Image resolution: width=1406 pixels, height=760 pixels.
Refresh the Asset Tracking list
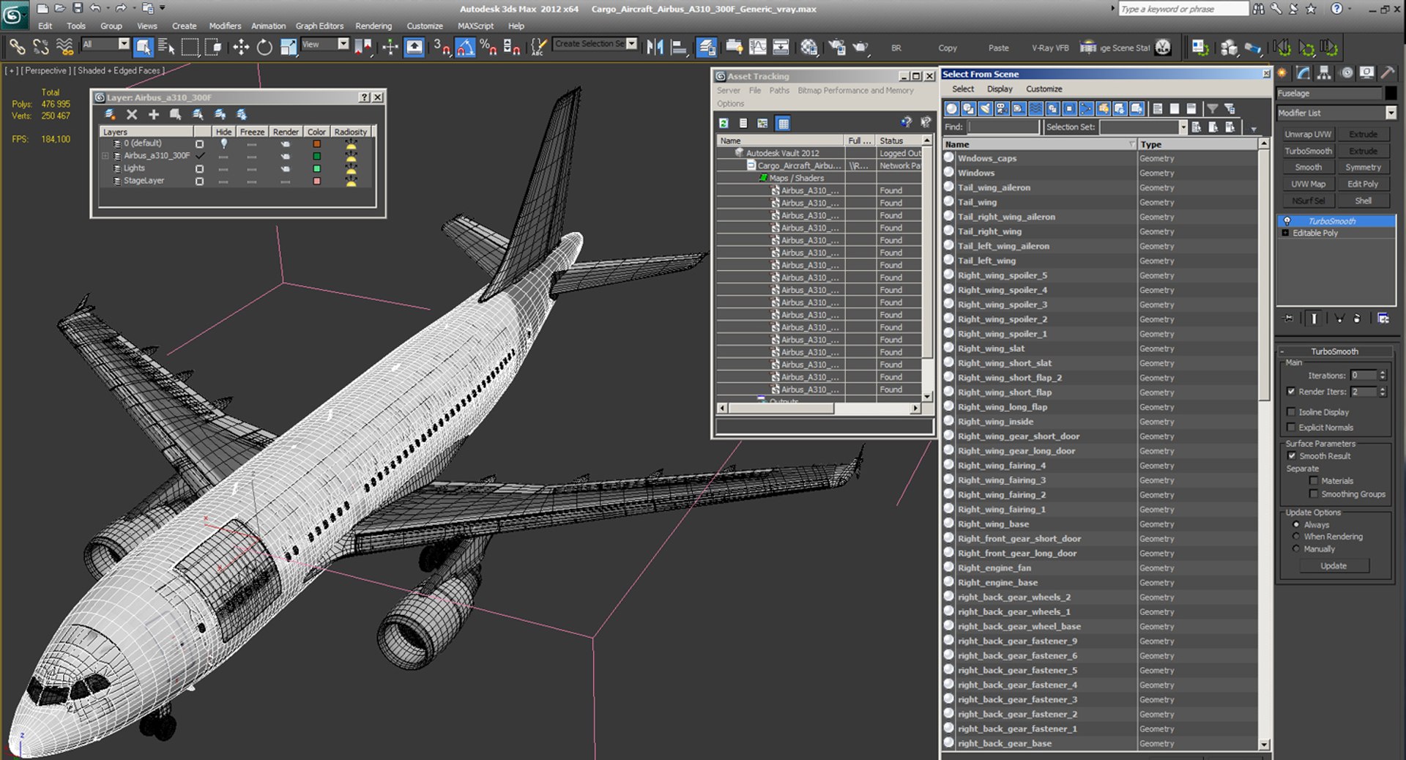click(724, 123)
